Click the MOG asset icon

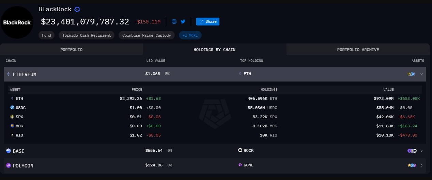click(12, 126)
